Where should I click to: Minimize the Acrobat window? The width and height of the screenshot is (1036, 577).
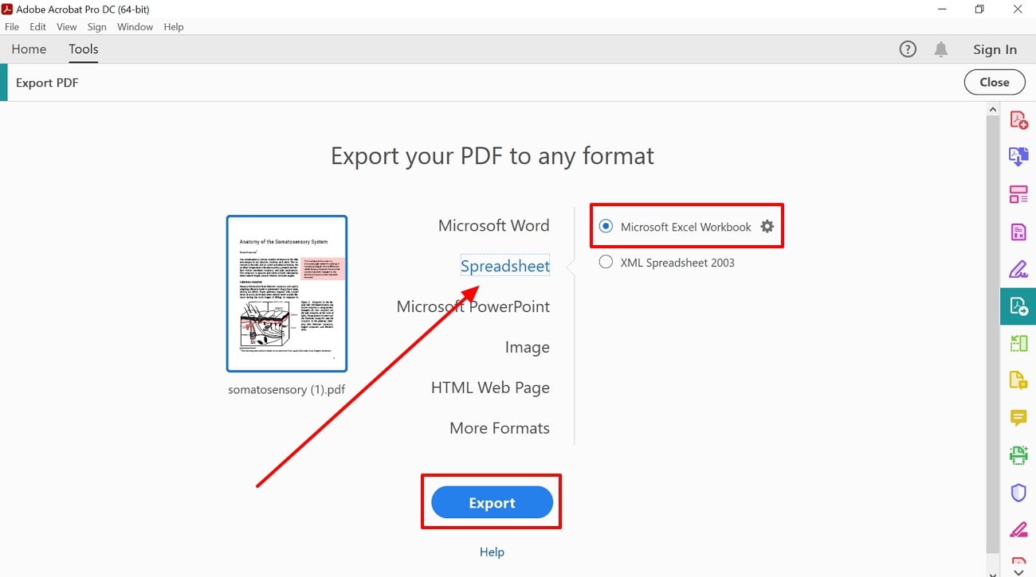click(x=941, y=10)
